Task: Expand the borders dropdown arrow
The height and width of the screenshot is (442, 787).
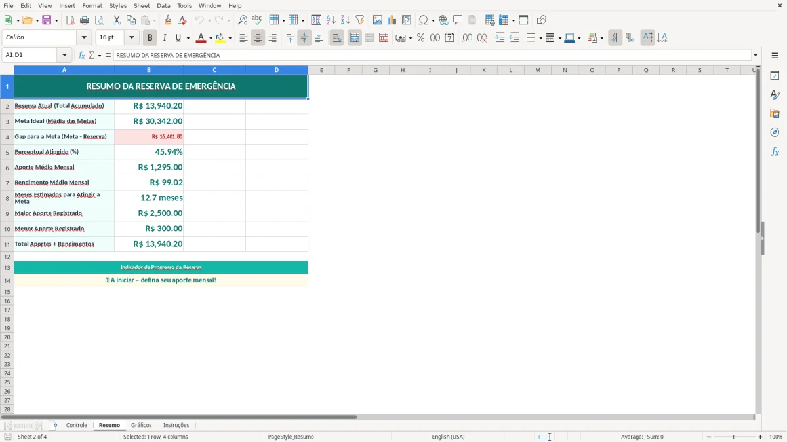Action: [540, 38]
